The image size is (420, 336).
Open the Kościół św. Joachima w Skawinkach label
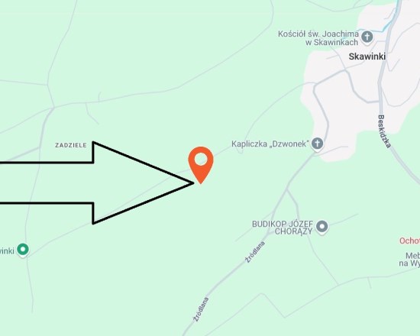[x=318, y=38]
